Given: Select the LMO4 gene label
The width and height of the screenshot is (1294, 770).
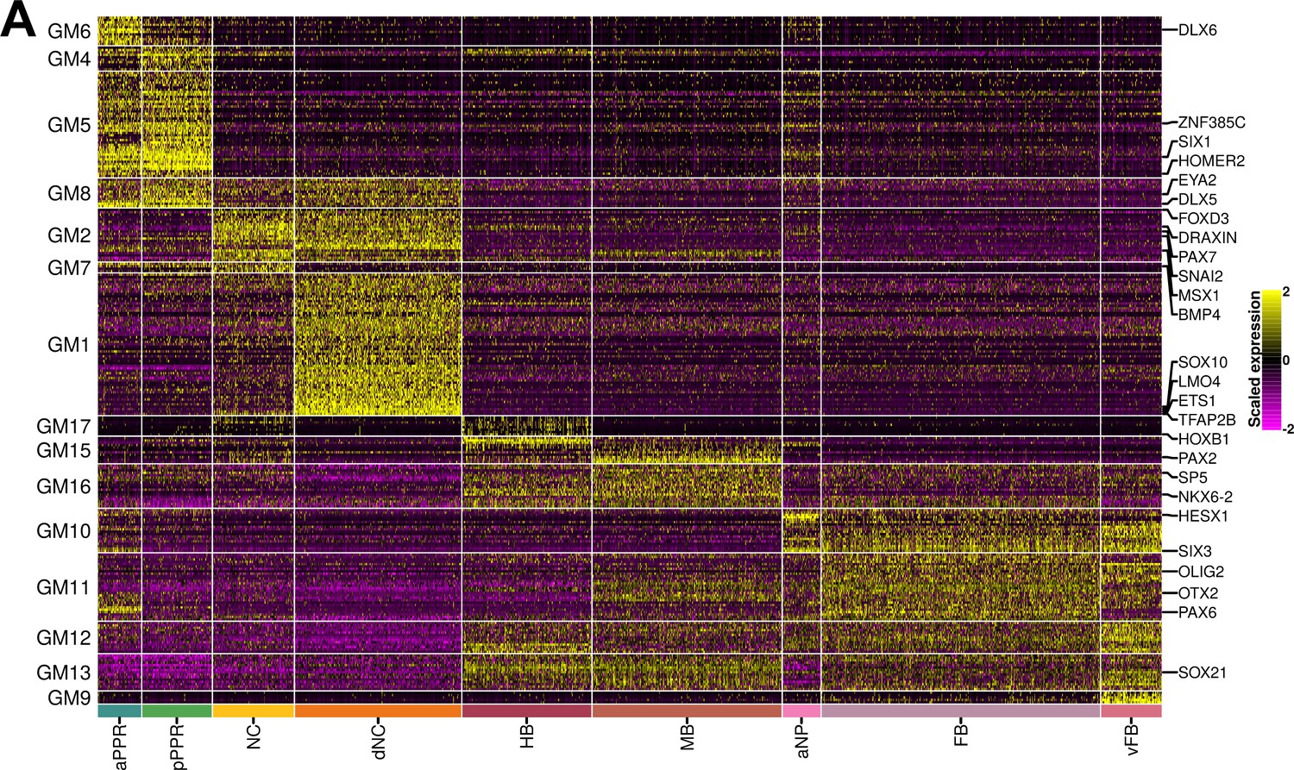Looking at the screenshot, I should pyautogui.click(x=1199, y=382).
